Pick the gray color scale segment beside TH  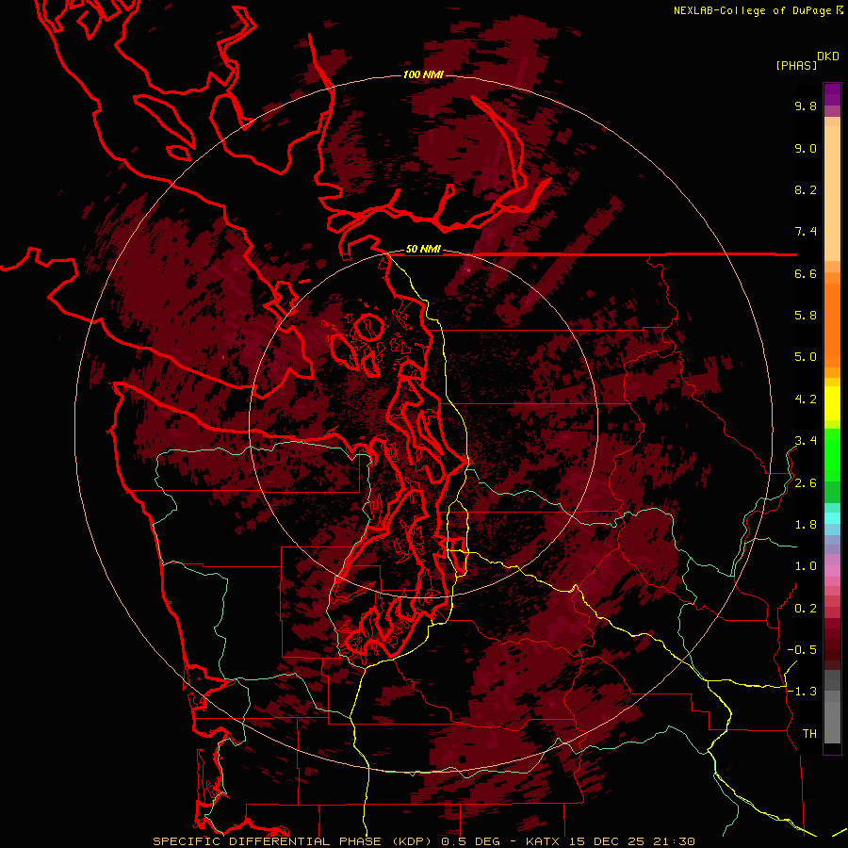click(x=832, y=723)
